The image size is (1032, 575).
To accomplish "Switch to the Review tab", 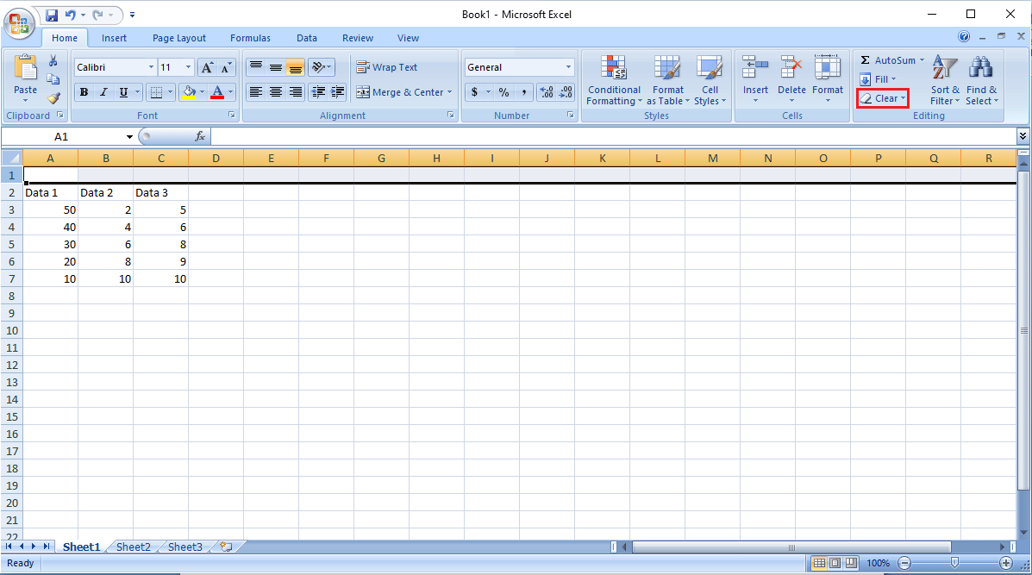I will tap(358, 38).
